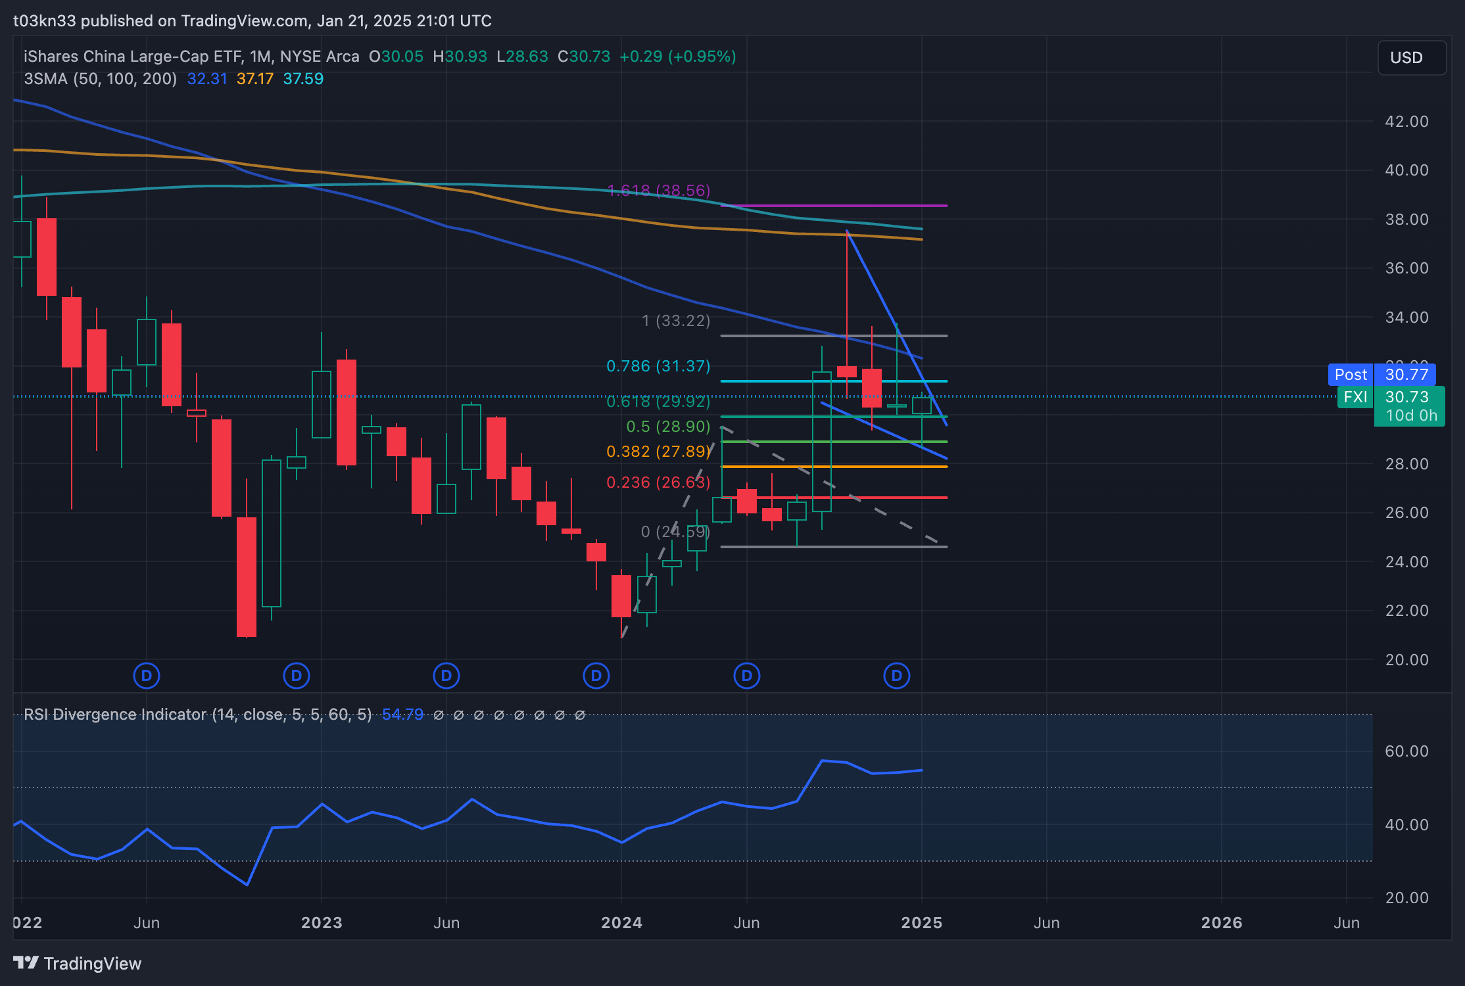
Task: Click the 10d 0h countdown label
Action: coord(1410,416)
